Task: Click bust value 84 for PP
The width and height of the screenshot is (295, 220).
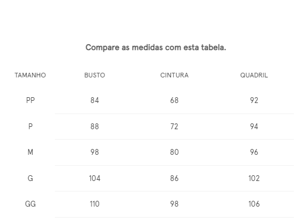Action: 94,101
